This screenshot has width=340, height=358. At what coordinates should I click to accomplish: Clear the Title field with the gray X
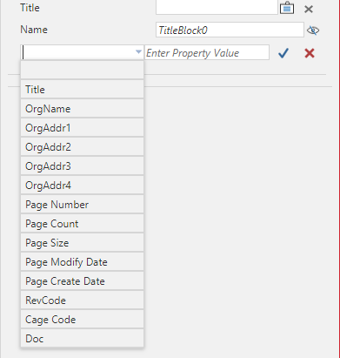pos(309,9)
